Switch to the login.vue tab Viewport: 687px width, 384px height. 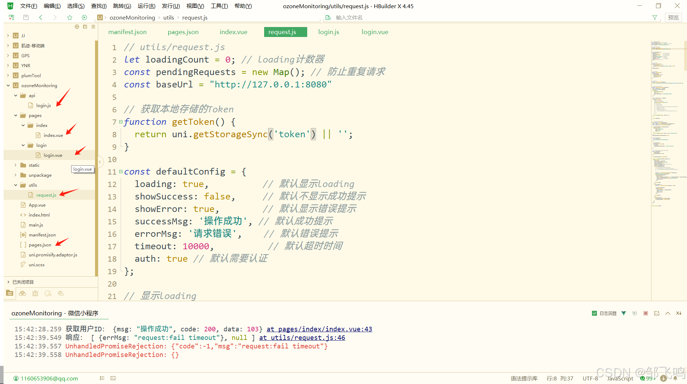(375, 32)
